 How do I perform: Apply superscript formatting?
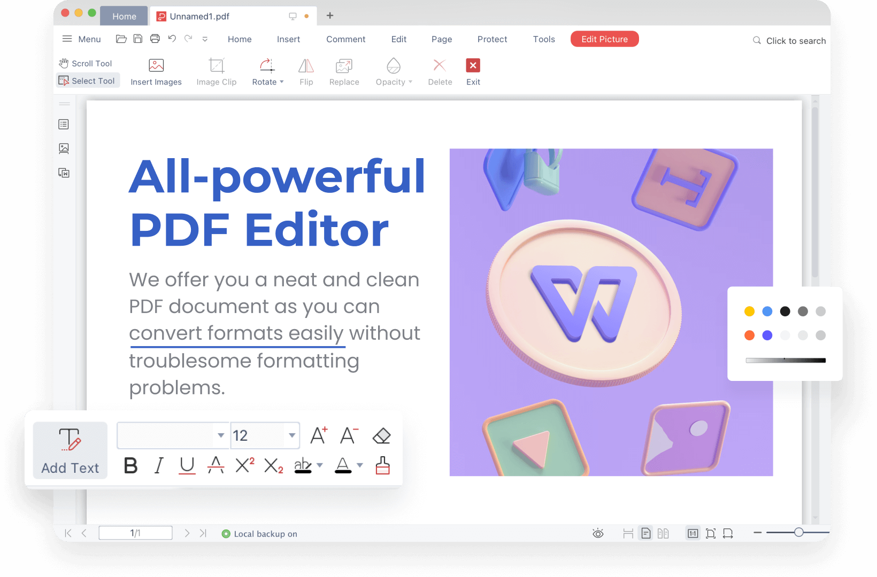click(245, 465)
